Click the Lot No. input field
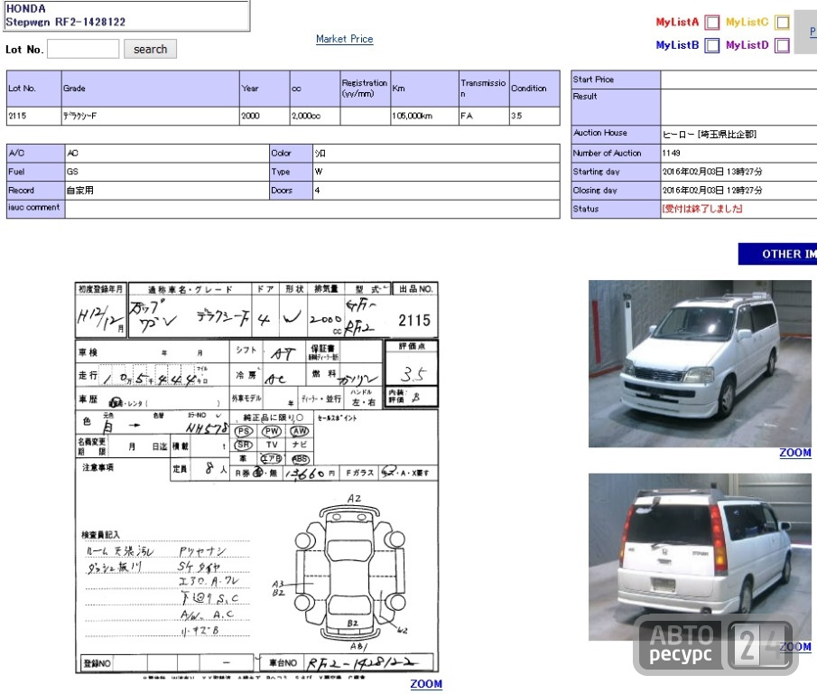The width and height of the screenshot is (817, 694). [x=83, y=49]
